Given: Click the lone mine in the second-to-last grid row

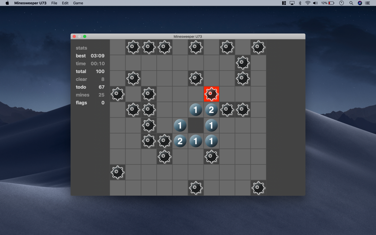Looking at the screenshot, I should pyautogui.click(x=117, y=172).
